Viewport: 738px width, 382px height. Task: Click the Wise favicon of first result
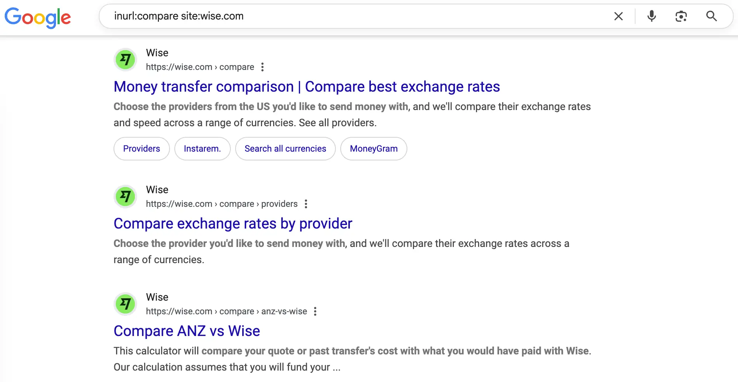tap(125, 60)
